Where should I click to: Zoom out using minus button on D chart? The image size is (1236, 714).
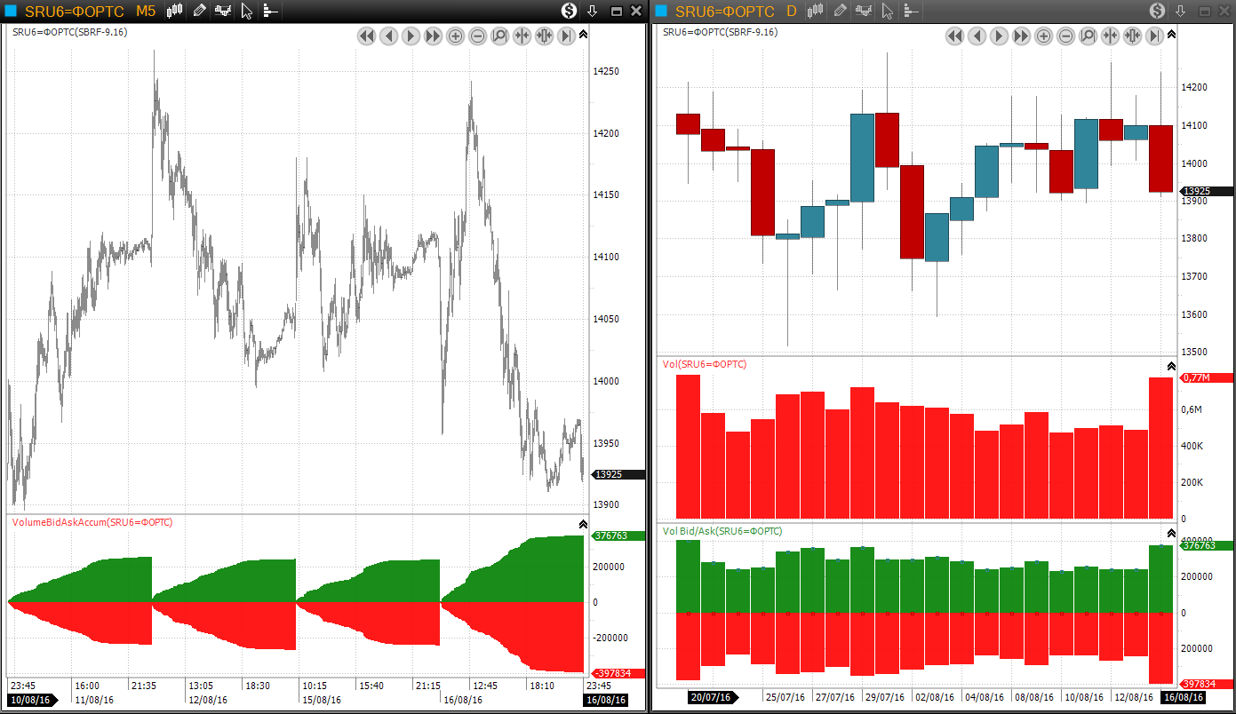(x=1065, y=36)
